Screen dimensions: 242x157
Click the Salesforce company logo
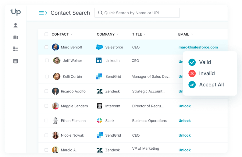point(99,47)
